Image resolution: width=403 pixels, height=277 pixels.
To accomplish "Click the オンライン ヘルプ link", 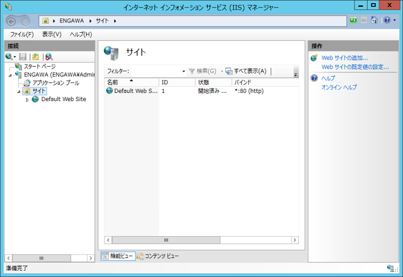I will tap(339, 87).
